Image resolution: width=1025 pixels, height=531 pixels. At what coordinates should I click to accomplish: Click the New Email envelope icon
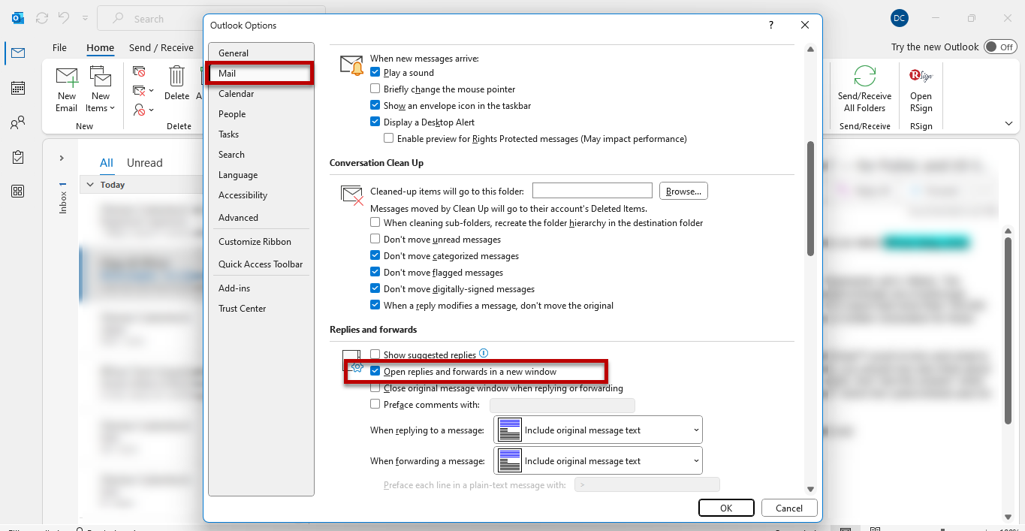[x=66, y=77]
